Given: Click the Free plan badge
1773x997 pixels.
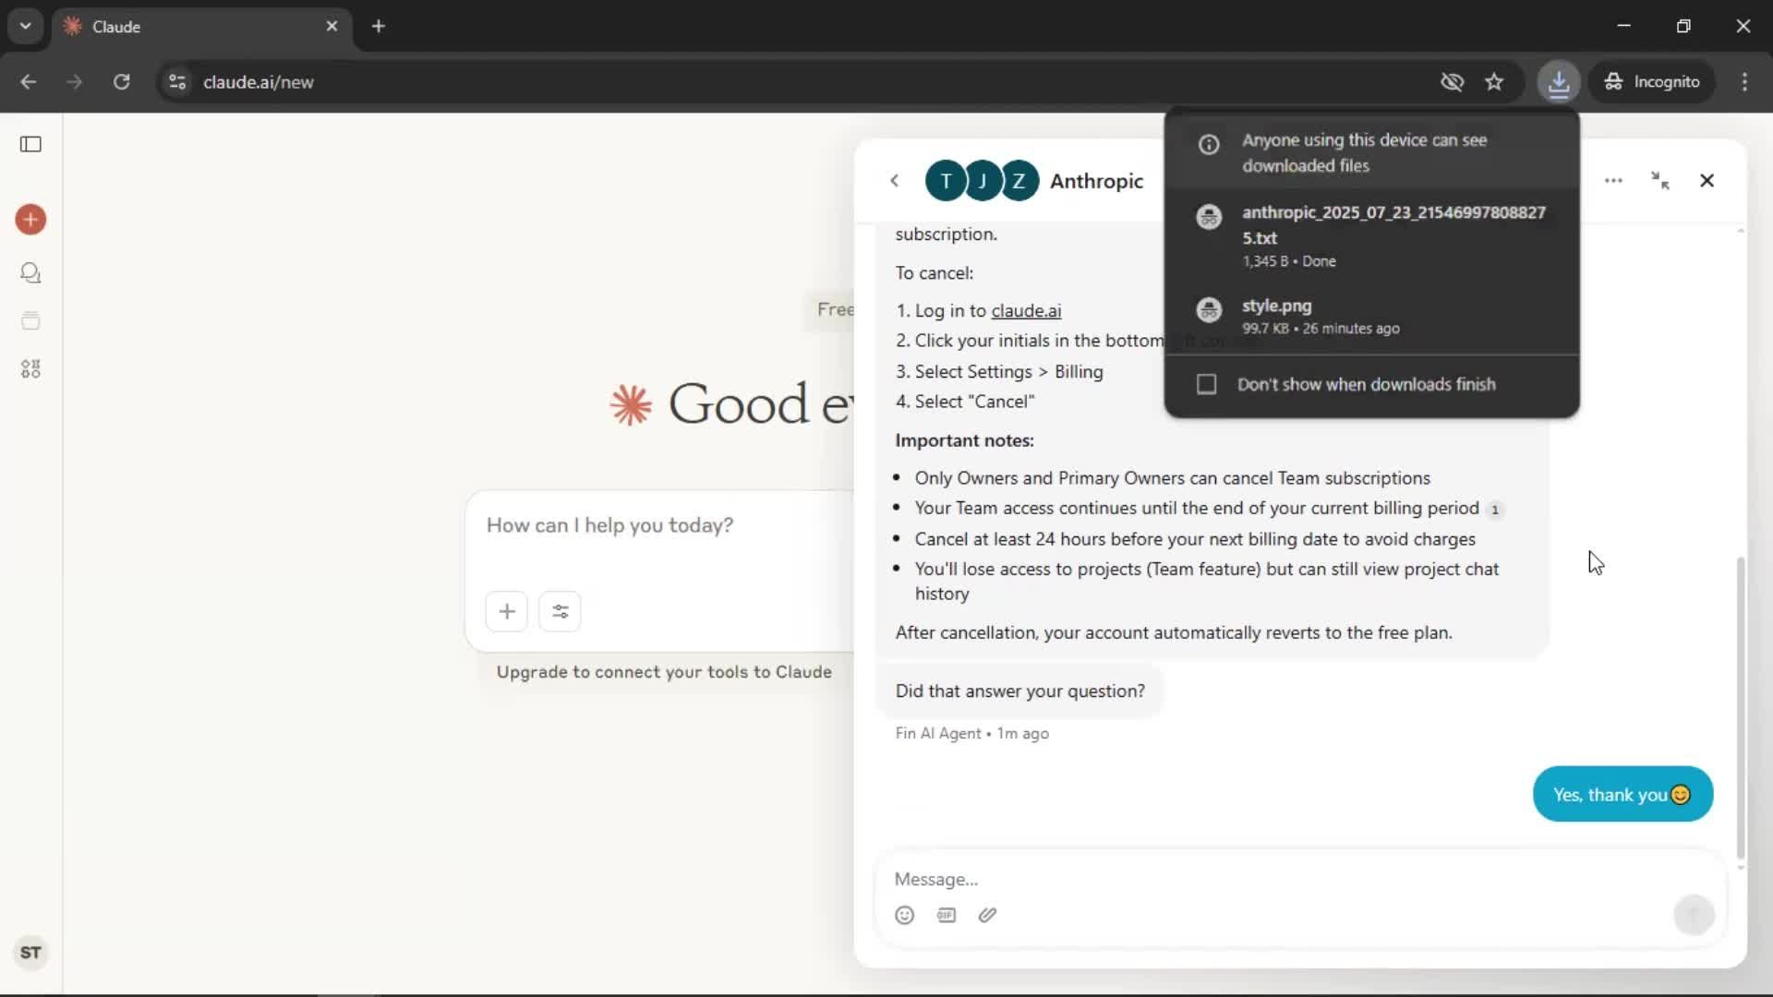Looking at the screenshot, I should point(831,310).
